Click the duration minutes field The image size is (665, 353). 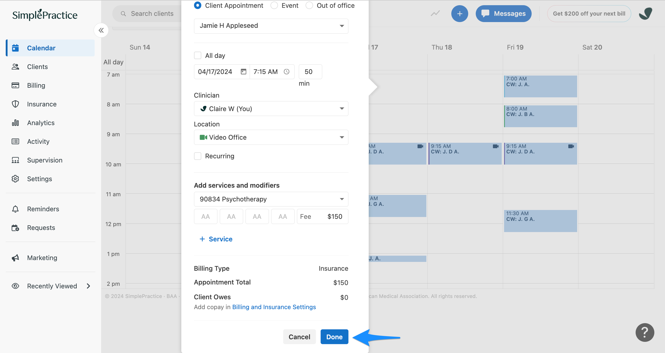(x=310, y=72)
